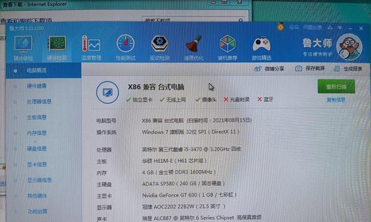Click main disk value ADATA SP580

tap(183, 184)
